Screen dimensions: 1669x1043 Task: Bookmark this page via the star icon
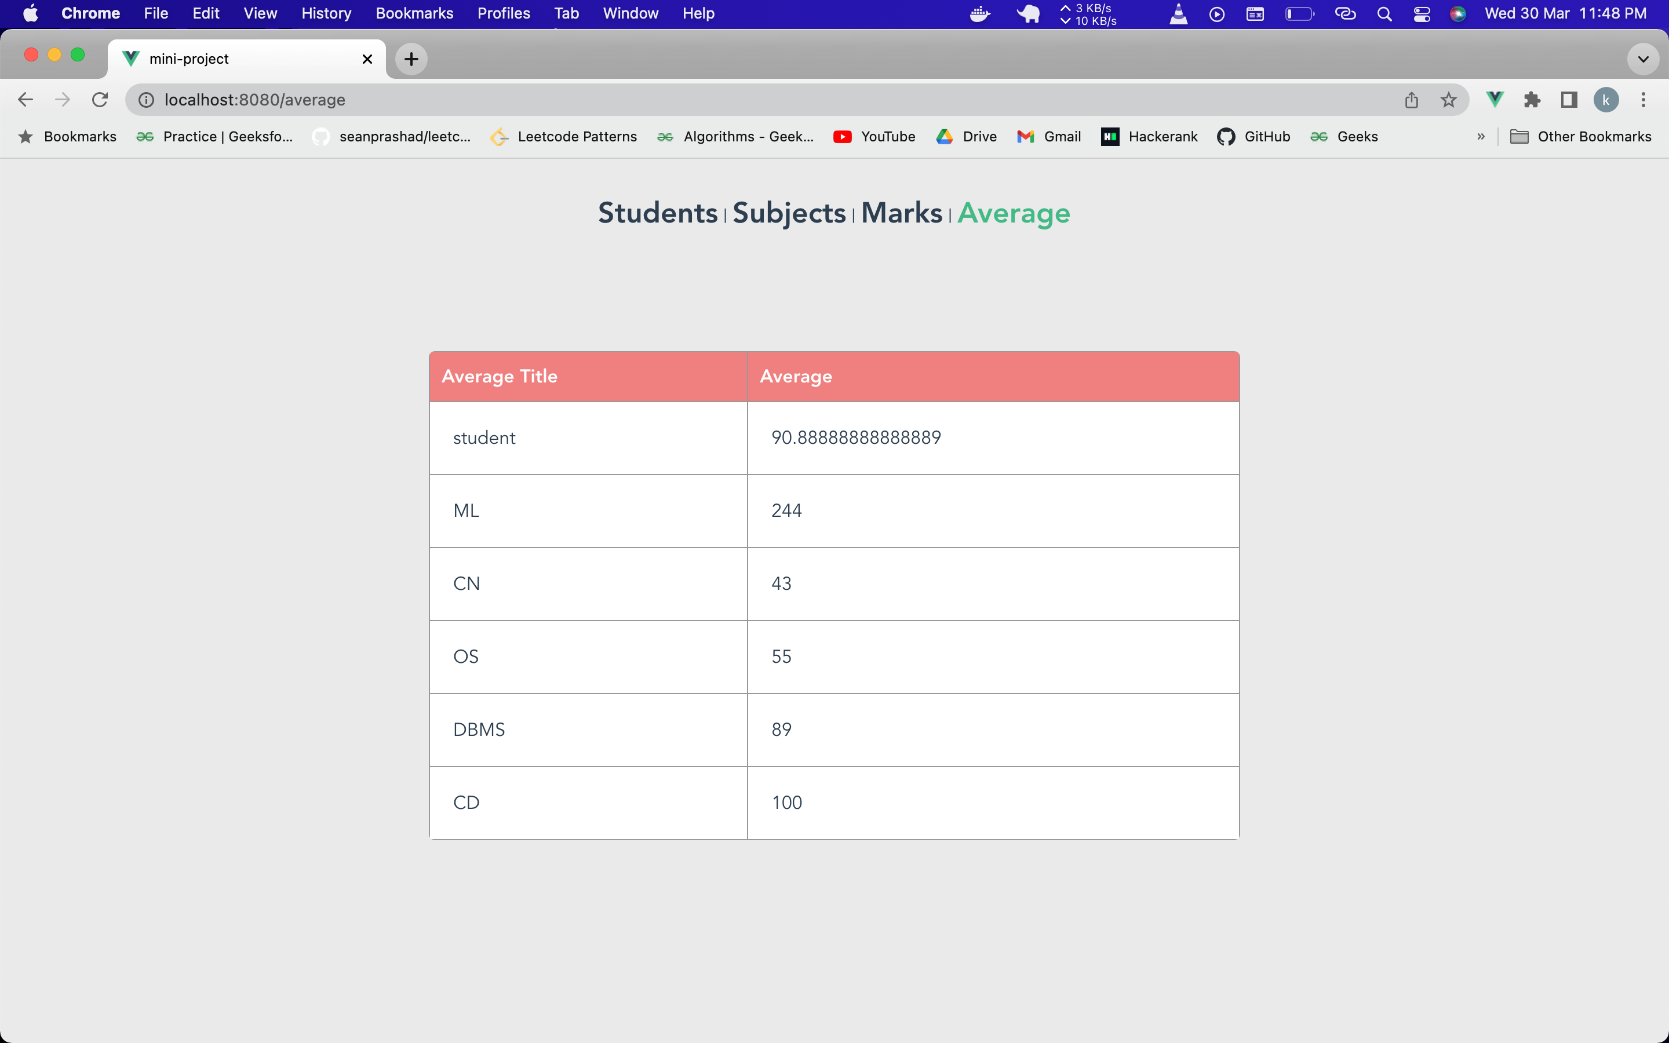click(x=1448, y=99)
